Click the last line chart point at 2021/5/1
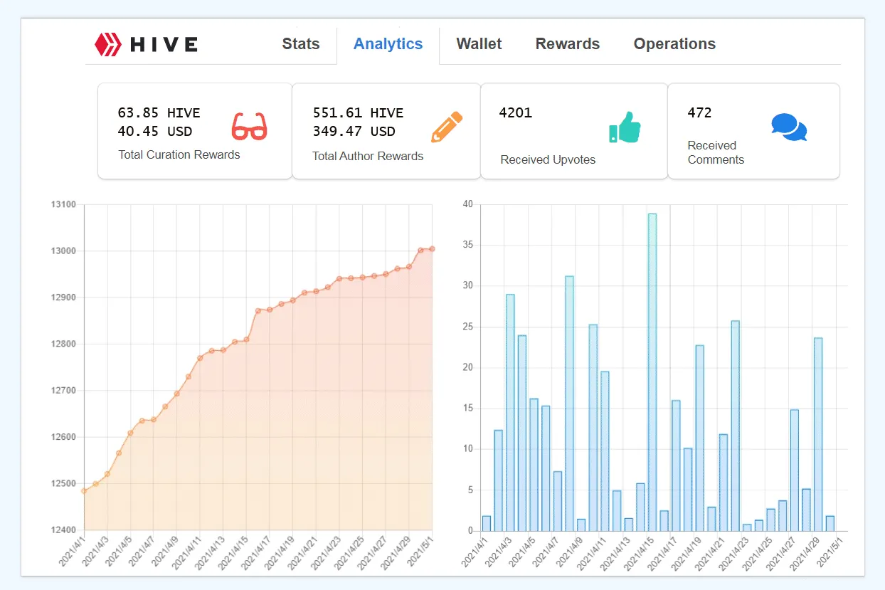The image size is (885, 590). [432, 248]
